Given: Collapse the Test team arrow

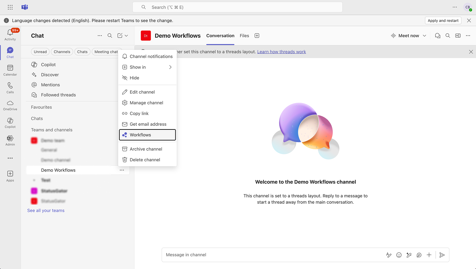Looking at the screenshot, I should (x=34, y=180).
